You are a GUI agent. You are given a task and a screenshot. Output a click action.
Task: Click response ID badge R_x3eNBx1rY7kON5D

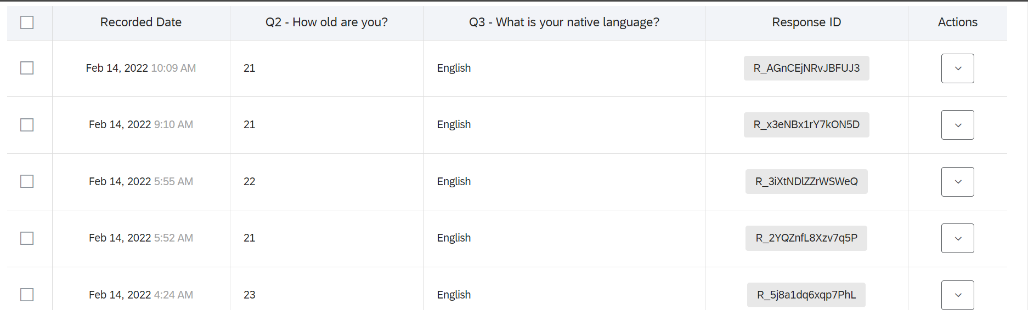pos(806,125)
